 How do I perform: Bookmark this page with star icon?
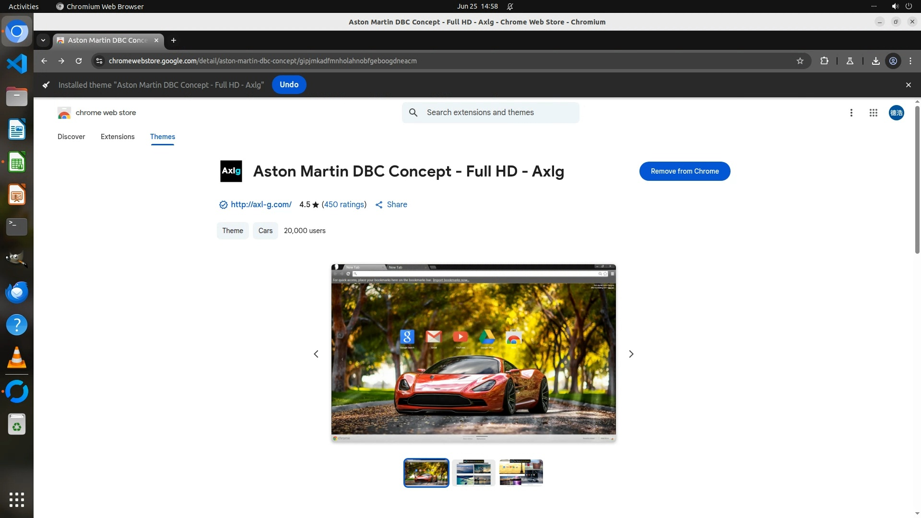800,61
